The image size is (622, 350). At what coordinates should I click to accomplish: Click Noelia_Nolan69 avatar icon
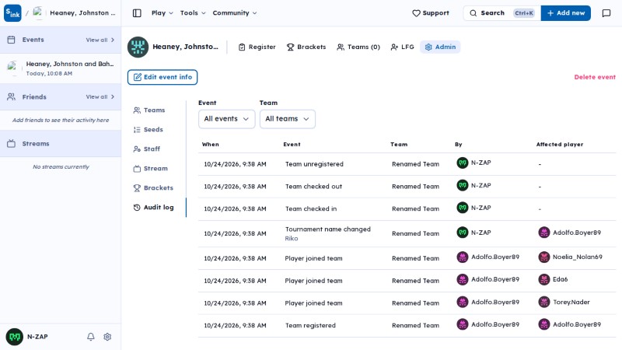(543, 257)
